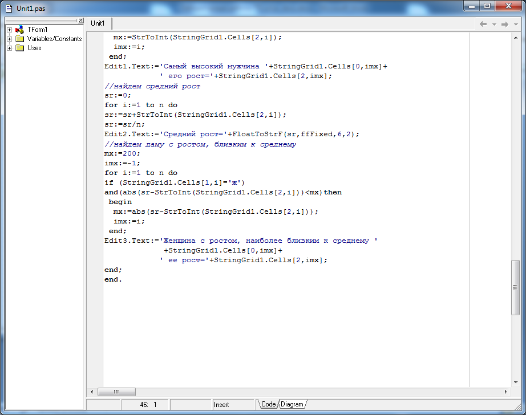The width and height of the screenshot is (526, 415).
Task: Click the vertical scrollbar thumb
Action: pos(516,287)
